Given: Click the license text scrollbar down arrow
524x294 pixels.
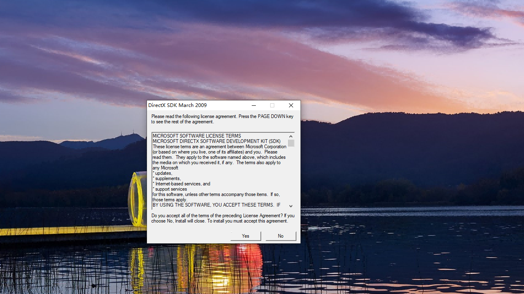Looking at the screenshot, I should 291,206.
